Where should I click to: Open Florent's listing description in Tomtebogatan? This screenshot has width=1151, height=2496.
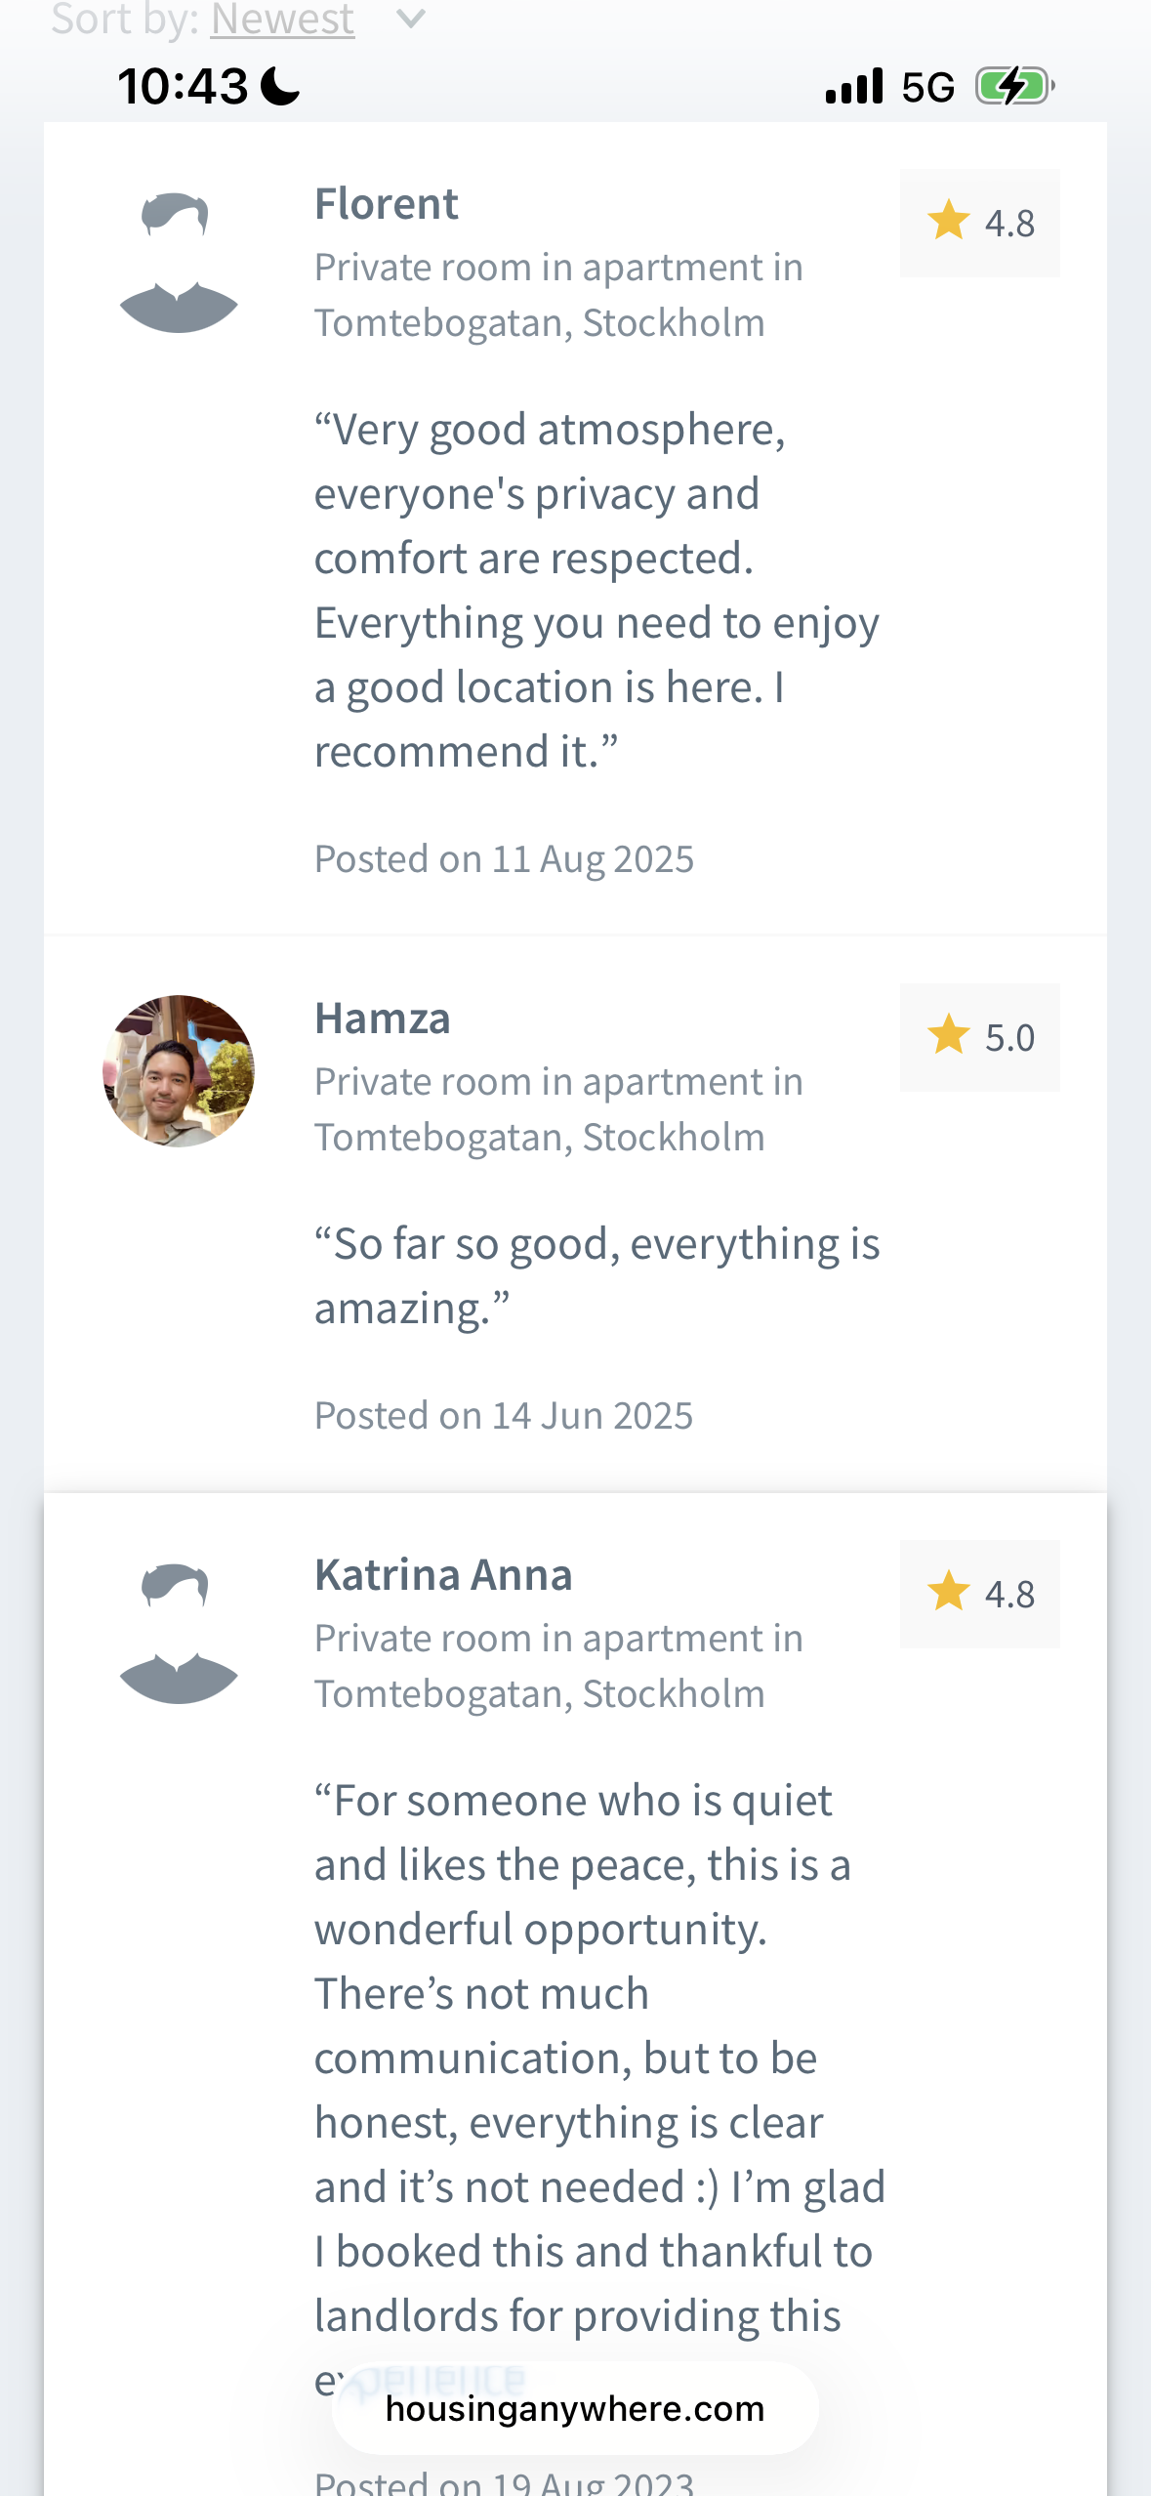pos(558,295)
